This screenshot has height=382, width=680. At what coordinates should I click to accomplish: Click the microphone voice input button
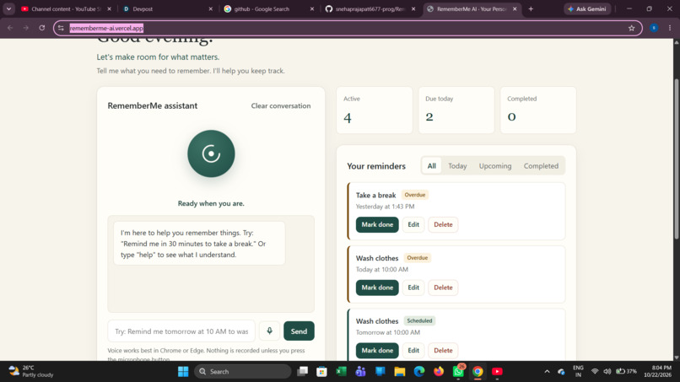[x=269, y=331]
